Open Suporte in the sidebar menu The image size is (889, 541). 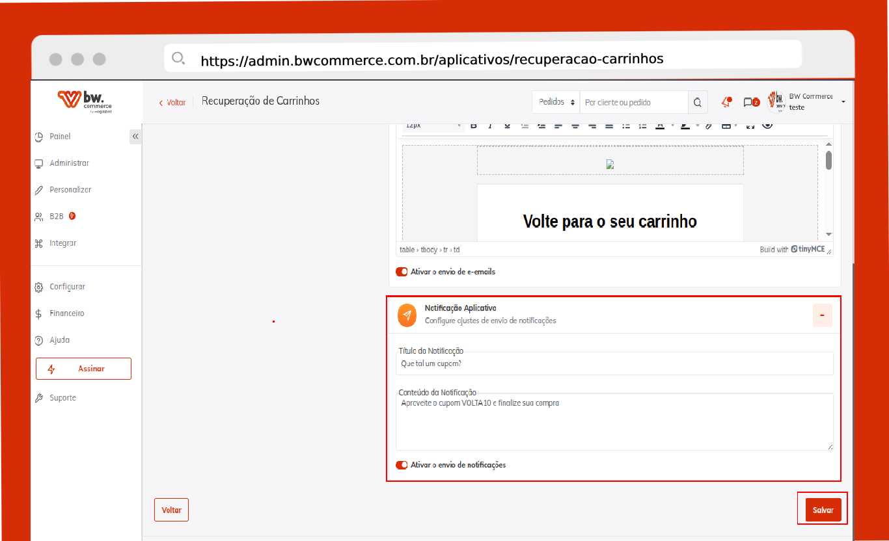coord(63,398)
